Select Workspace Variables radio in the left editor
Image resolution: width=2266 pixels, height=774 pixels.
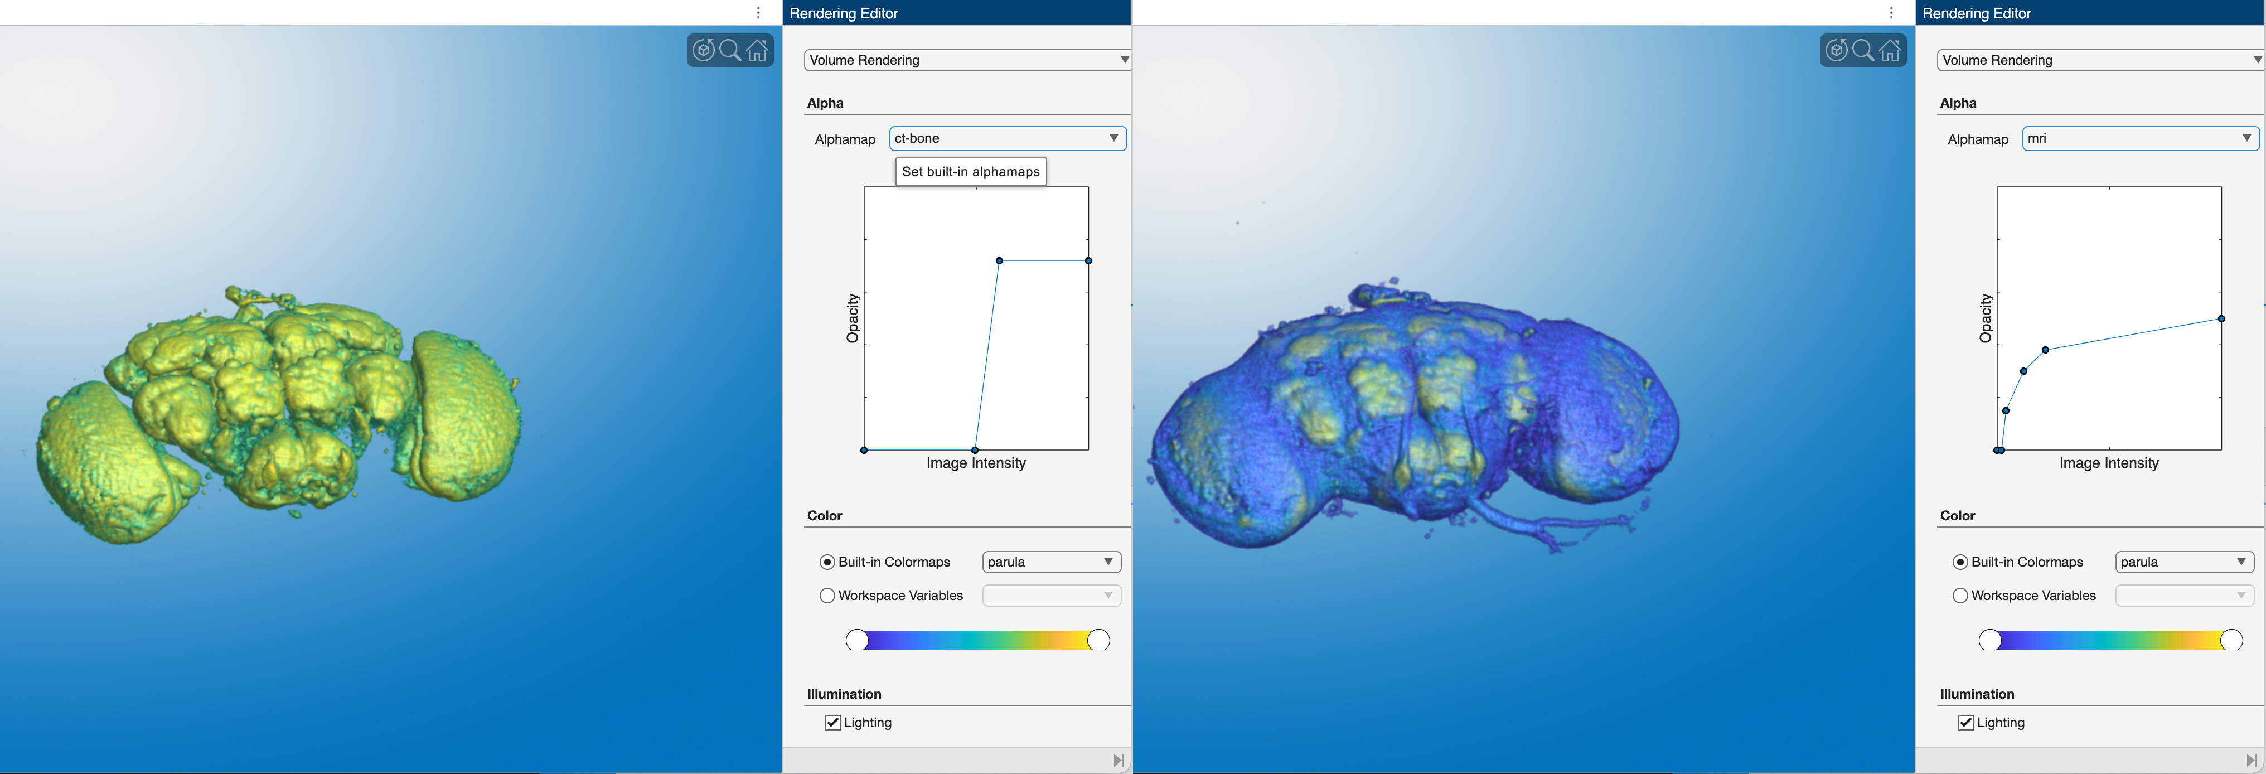point(827,596)
